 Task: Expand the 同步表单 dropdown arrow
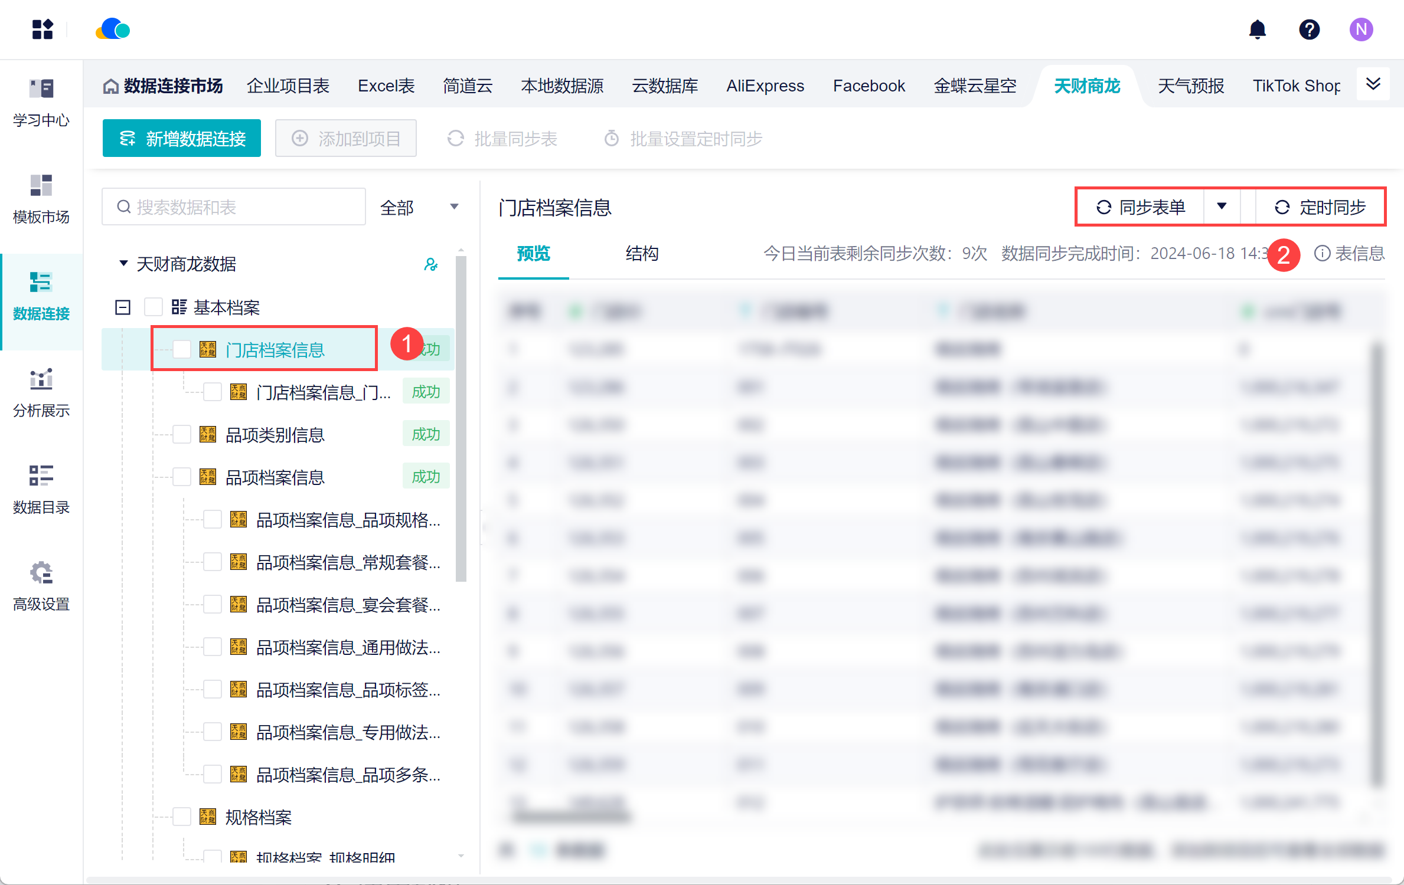point(1222,206)
